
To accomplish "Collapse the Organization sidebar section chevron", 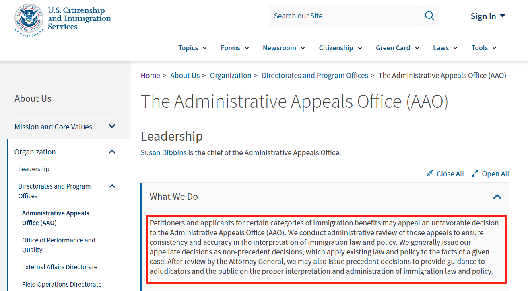I will point(112,152).
